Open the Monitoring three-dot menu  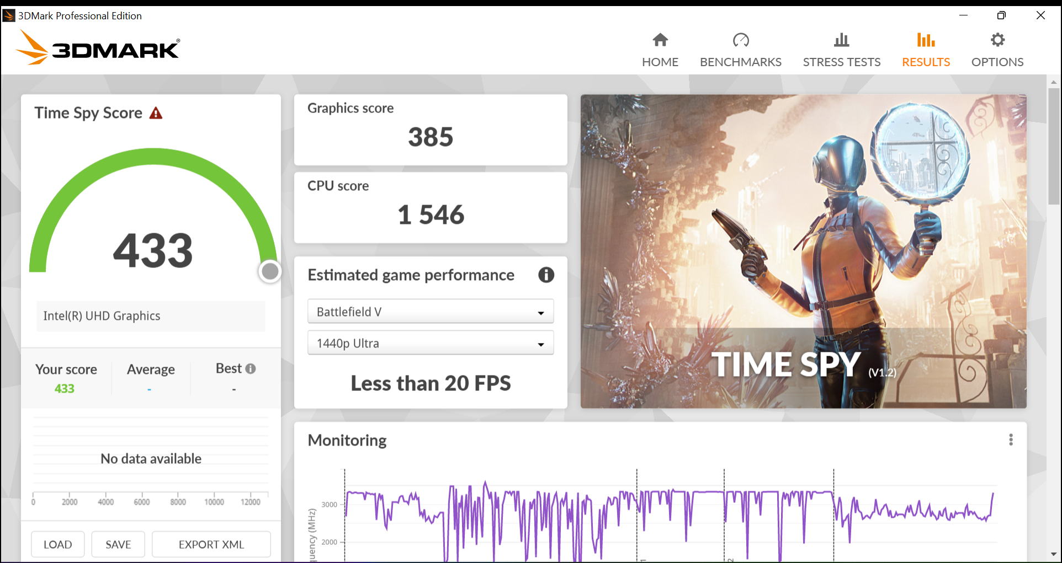(1011, 439)
